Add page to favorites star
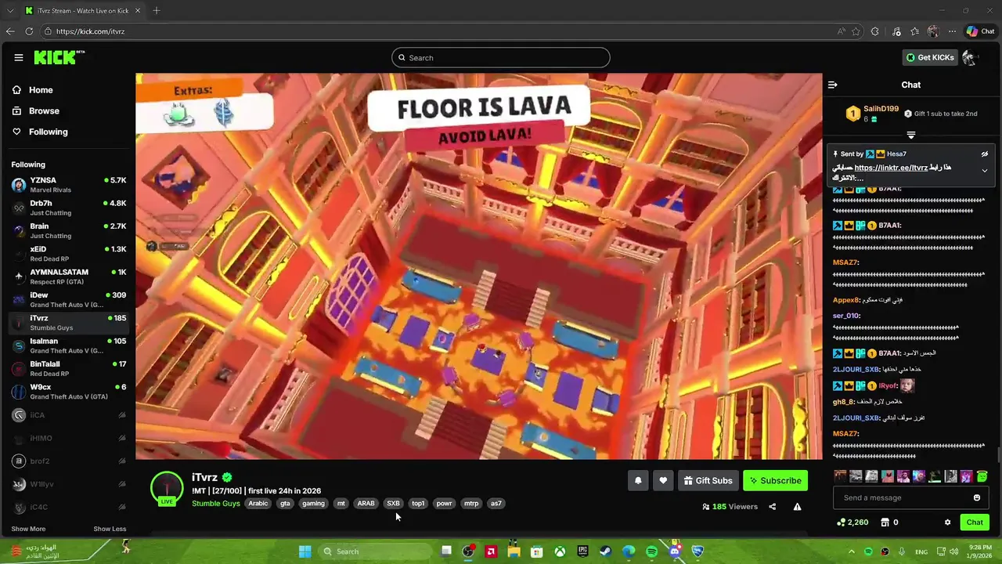This screenshot has width=1002, height=564. click(856, 31)
